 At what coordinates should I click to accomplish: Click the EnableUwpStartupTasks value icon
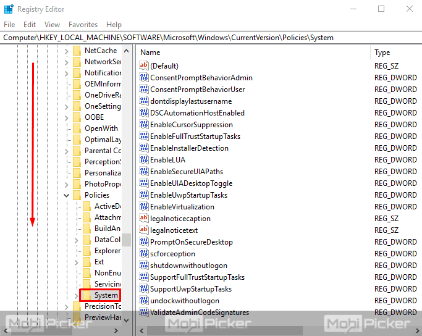click(144, 195)
